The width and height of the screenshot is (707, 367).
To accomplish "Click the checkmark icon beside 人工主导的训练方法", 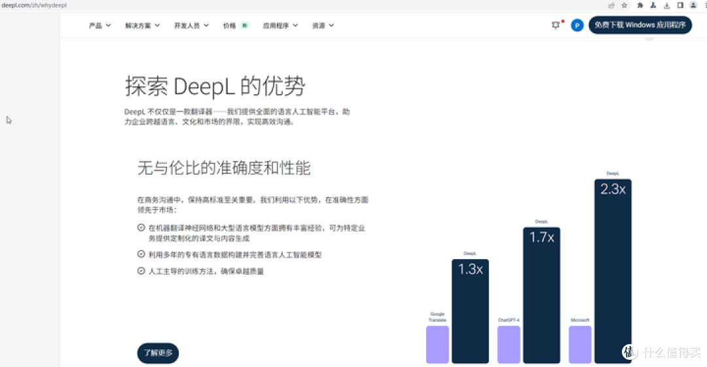I will (141, 271).
